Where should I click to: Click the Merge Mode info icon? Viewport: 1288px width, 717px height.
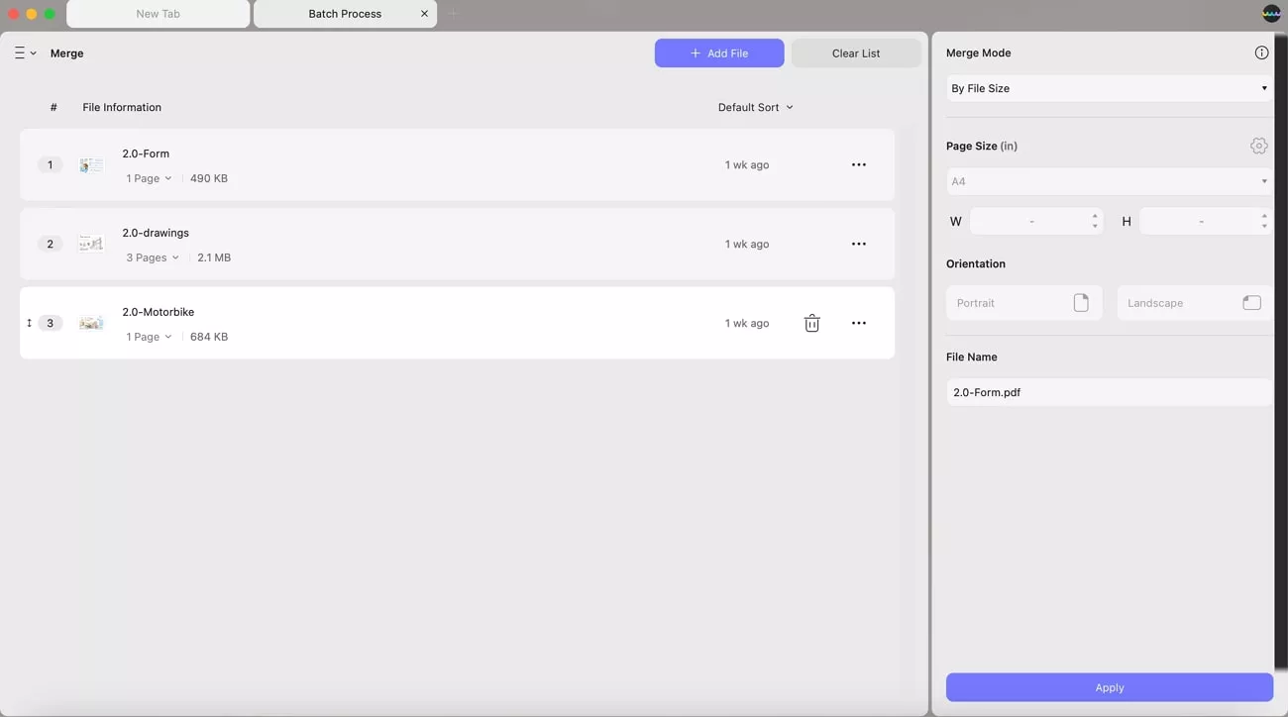1261,52
